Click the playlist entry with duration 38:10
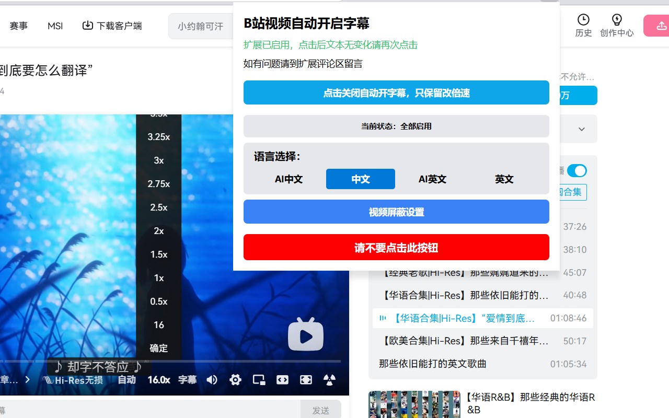The image size is (669, 418). pyautogui.click(x=574, y=250)
